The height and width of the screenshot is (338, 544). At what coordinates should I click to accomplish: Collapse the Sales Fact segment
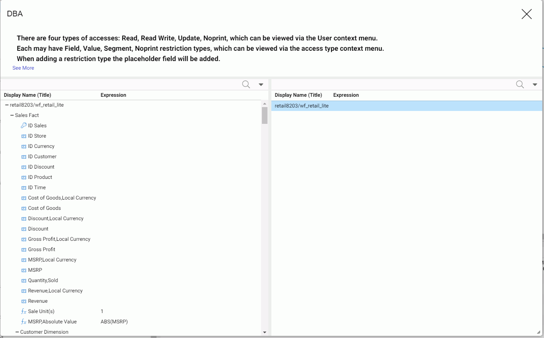pos(12,115)
